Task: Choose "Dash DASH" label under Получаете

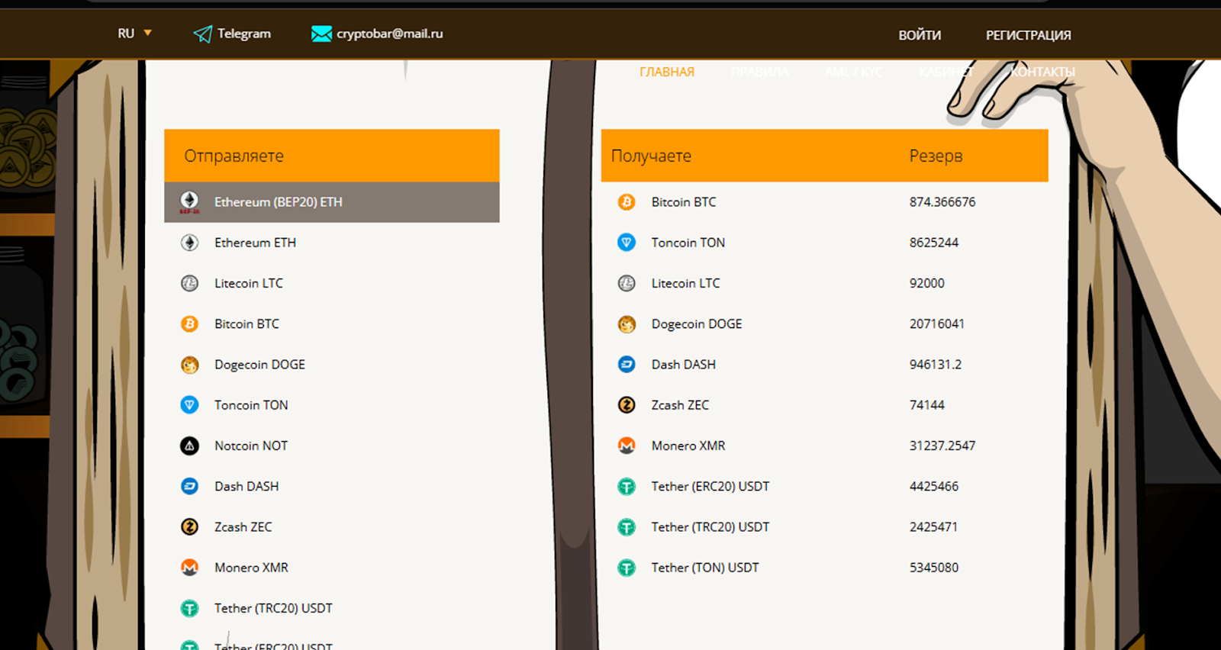Action: click(684, 365)
